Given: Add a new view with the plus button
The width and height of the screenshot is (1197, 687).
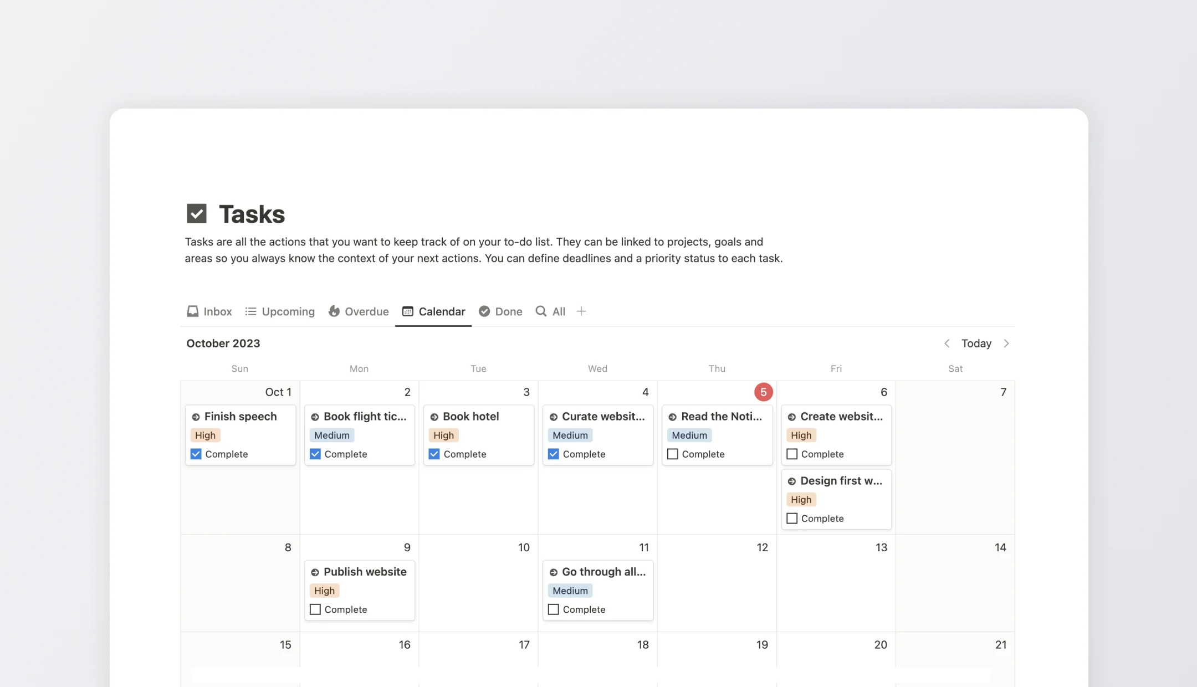Looking at the screenshot, I should pos(581,311).
